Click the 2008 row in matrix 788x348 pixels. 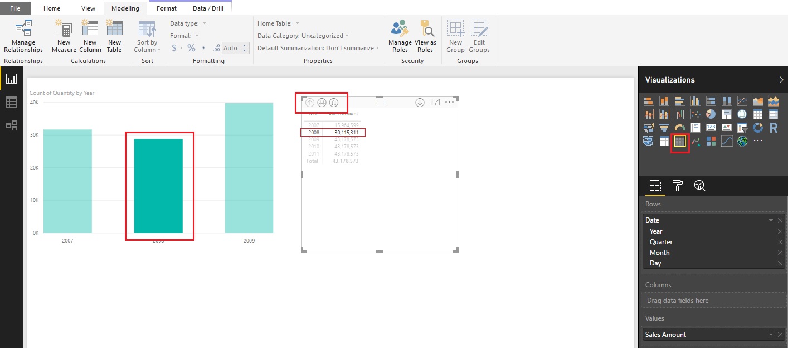click(x=333, y=133)
